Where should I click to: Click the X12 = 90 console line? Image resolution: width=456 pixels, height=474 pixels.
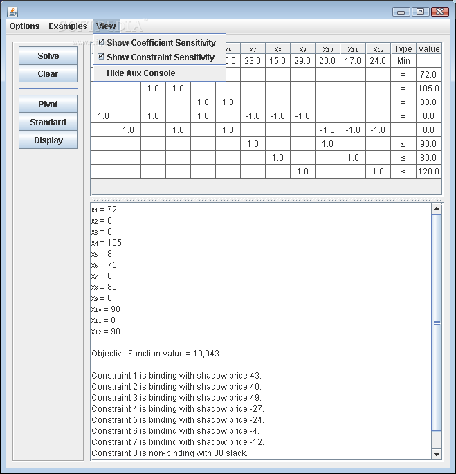coord(106,331)
